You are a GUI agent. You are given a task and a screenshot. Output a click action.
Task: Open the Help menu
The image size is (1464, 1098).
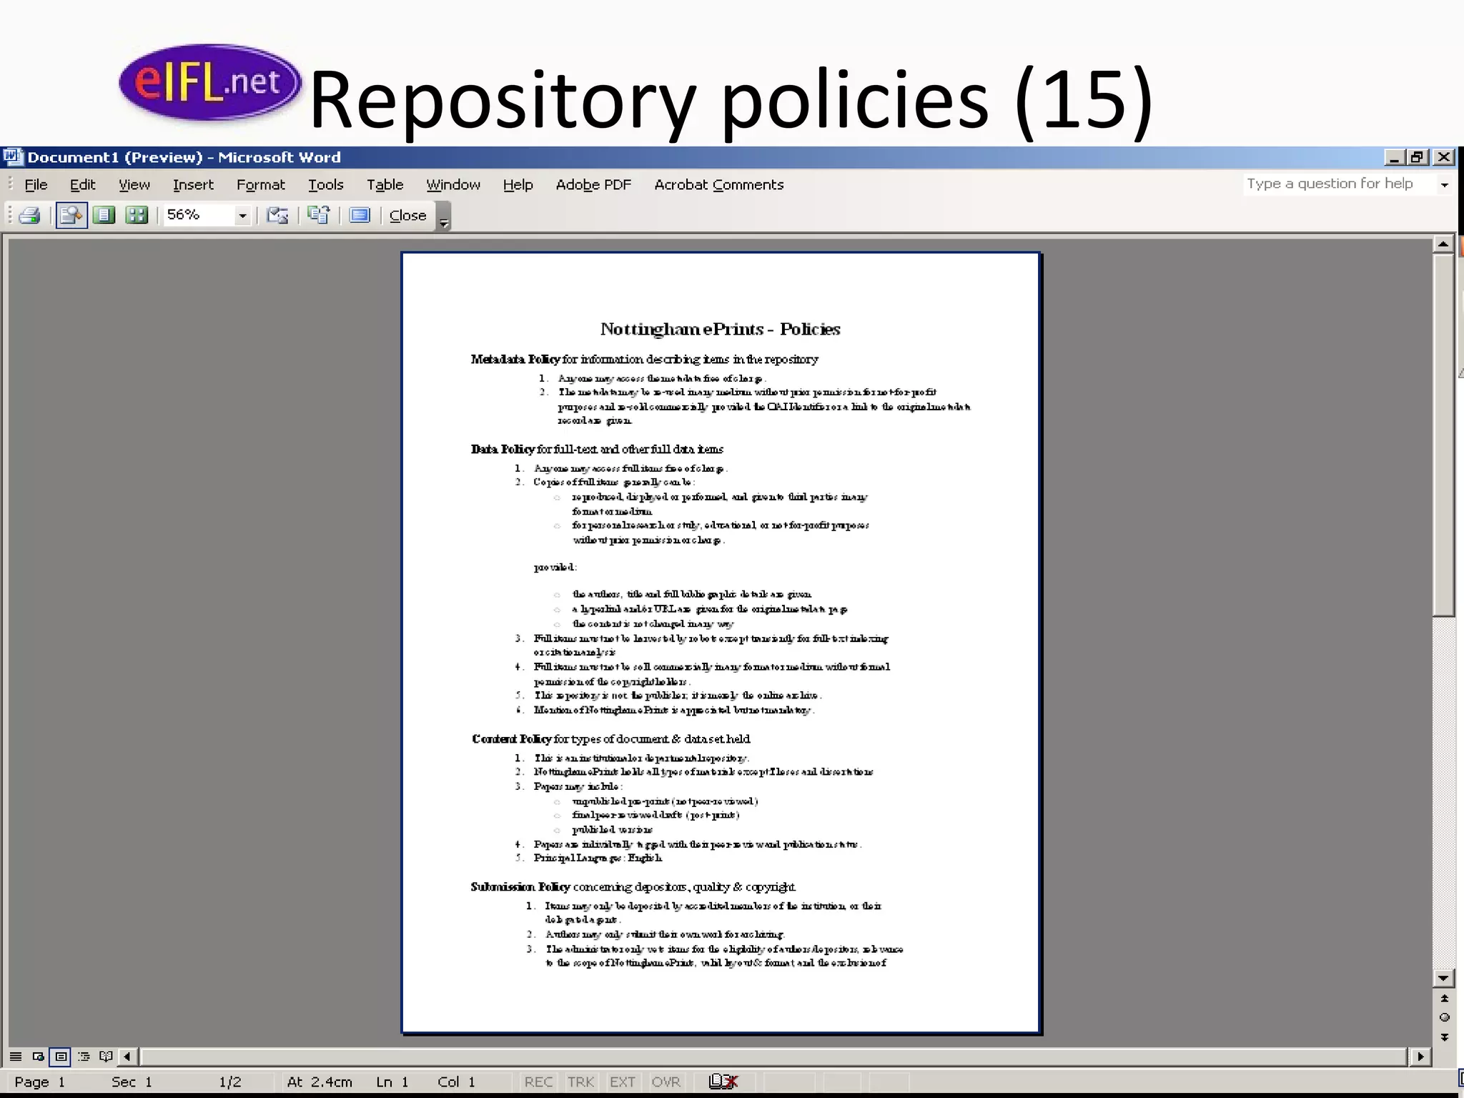pyautogui.click(x=518, y=184)
